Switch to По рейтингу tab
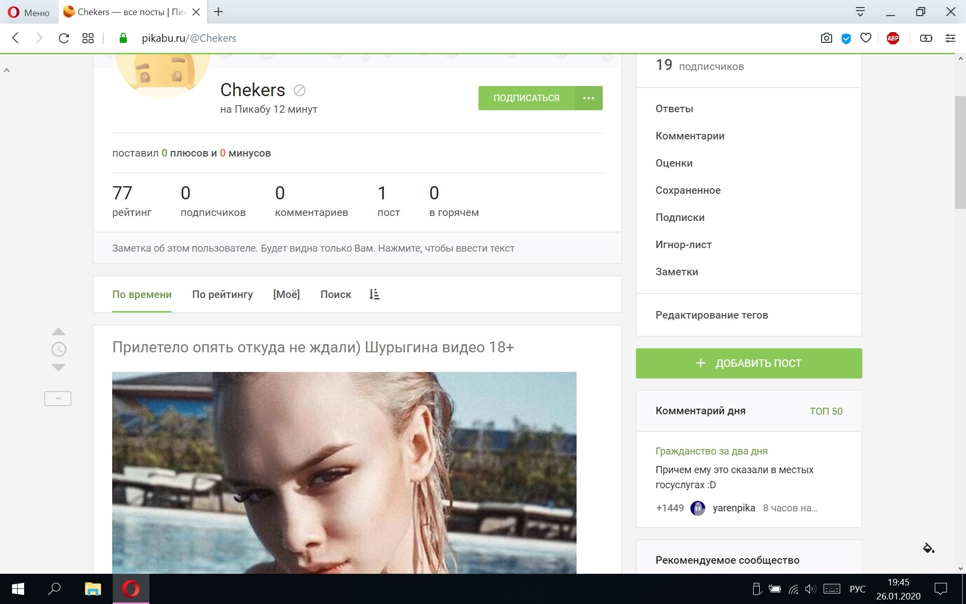The width and height of the screenshot is (966, 604). pos(222,294)
